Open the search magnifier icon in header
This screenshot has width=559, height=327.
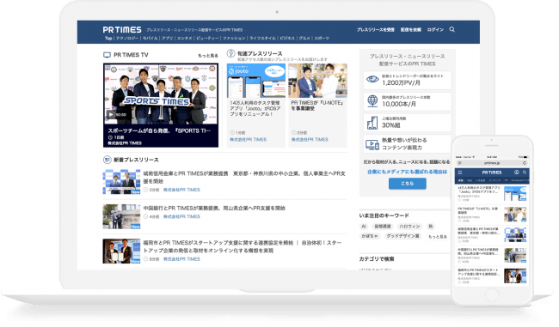pyautogui.click(x=451, y=29)
